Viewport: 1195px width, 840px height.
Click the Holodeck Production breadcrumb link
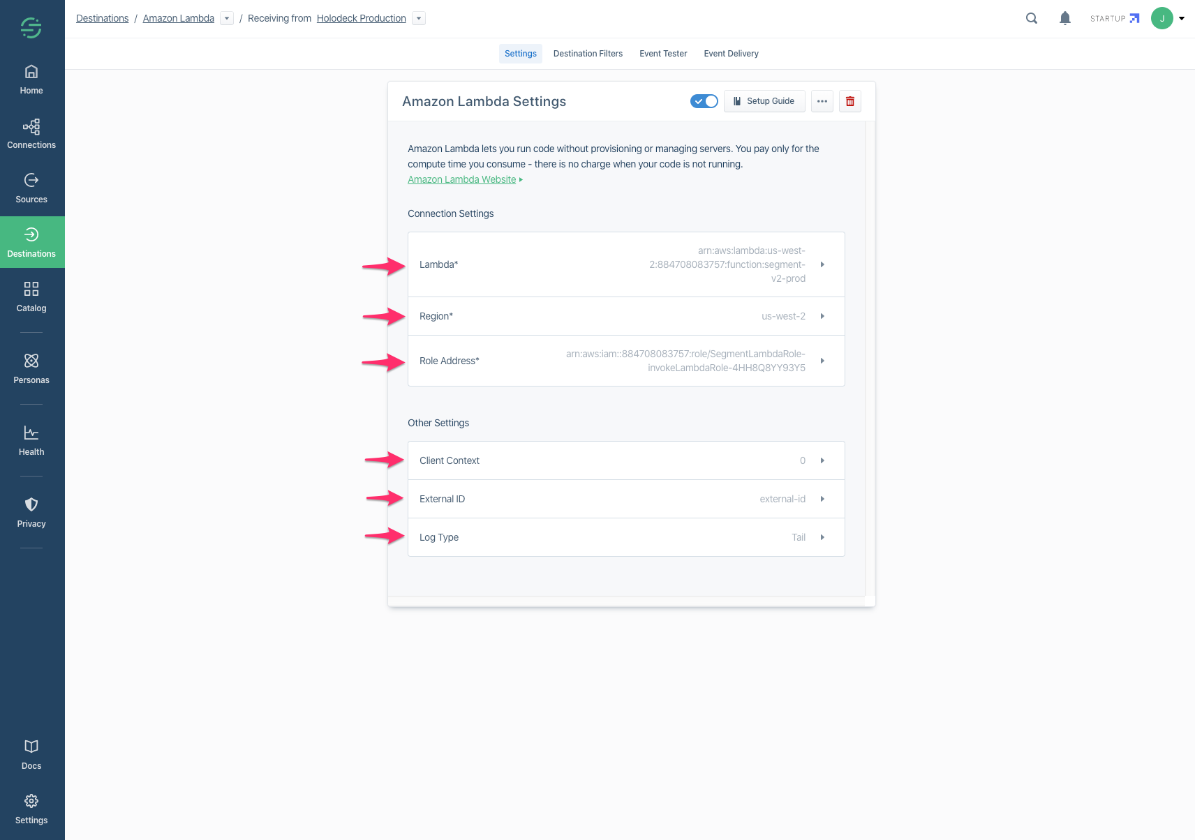[x=362, y=18]
